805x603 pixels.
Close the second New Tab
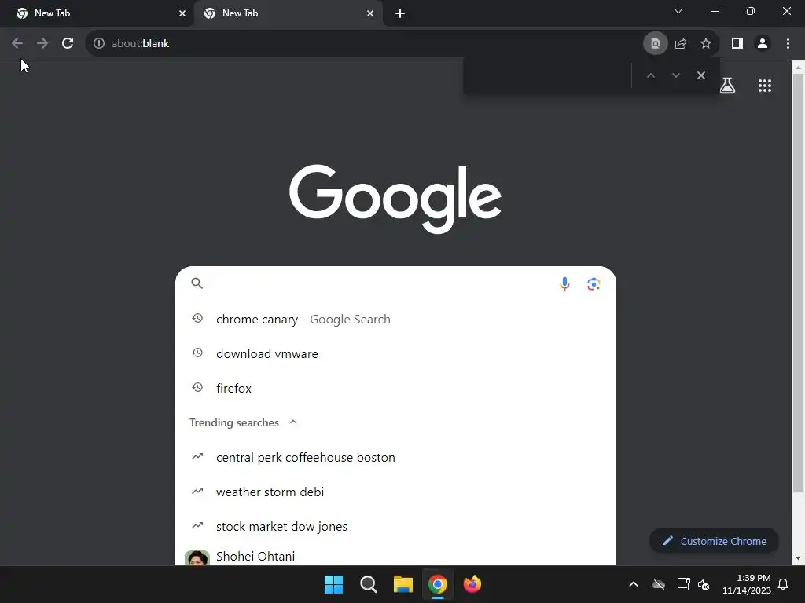click(x=370, y=13)
